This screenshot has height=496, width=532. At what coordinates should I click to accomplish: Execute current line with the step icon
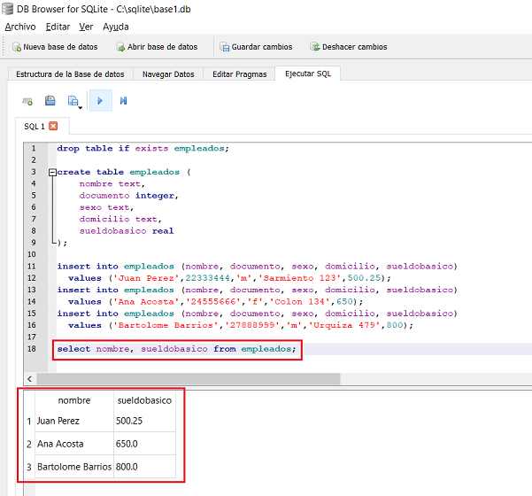pyautogui.click(x=123, y=100)
